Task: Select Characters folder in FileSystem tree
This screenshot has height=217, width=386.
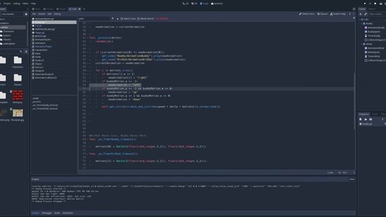Action: point(8,31)
